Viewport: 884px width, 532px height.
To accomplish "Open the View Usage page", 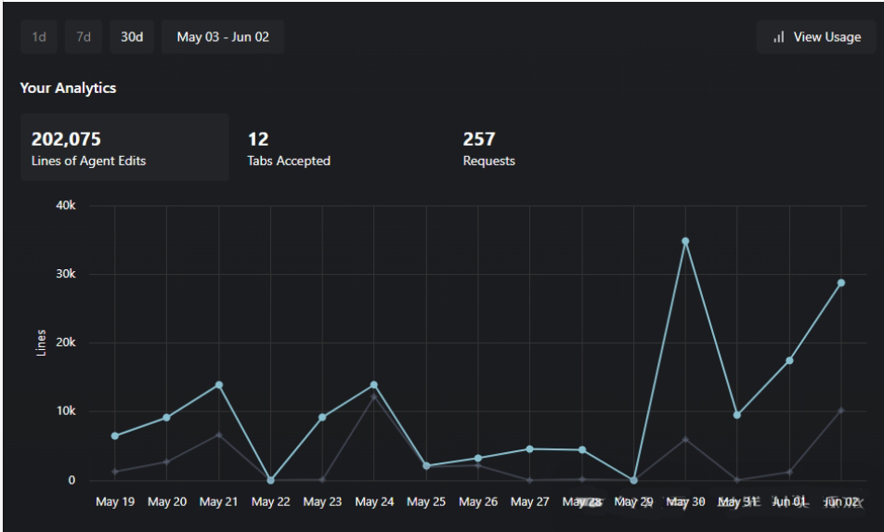I will (816, 37).
